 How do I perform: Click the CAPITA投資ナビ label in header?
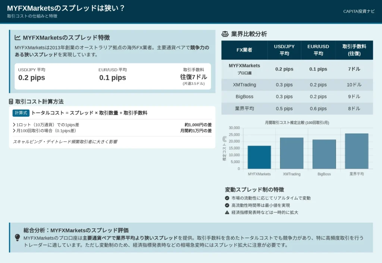click(x=359, y=11)
